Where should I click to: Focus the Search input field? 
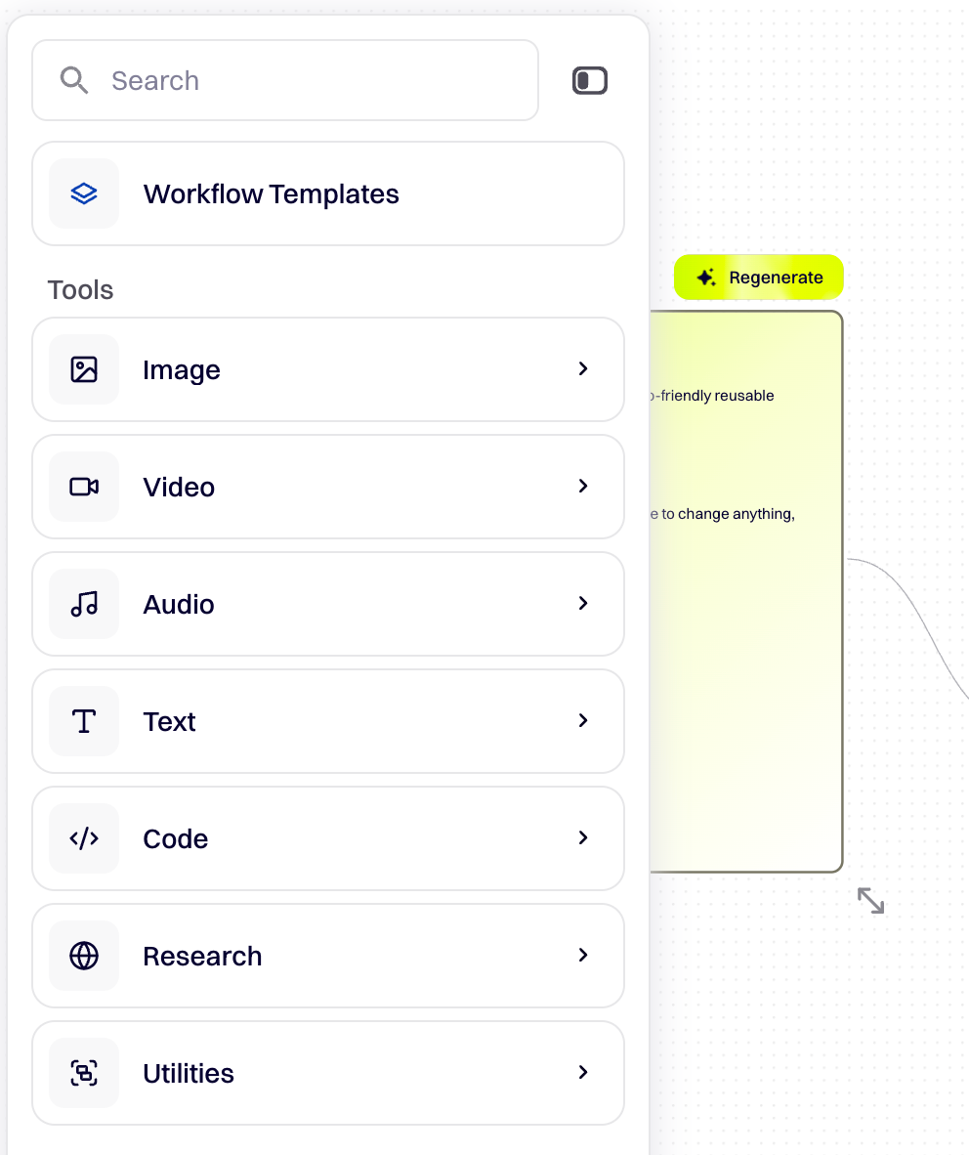[x=285, y=80]
